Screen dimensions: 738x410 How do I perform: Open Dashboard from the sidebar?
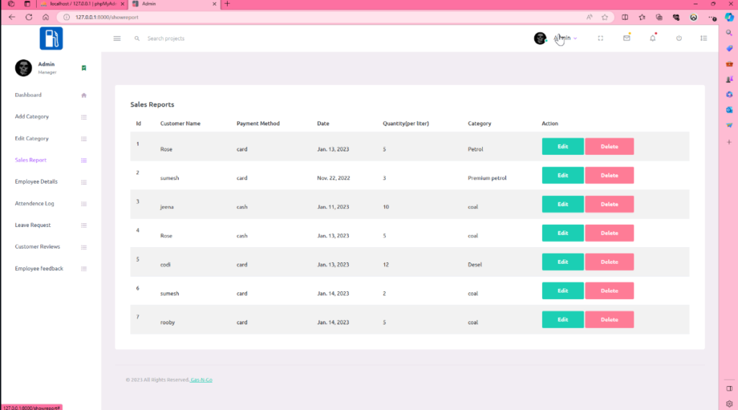click(x=28, y=95)
